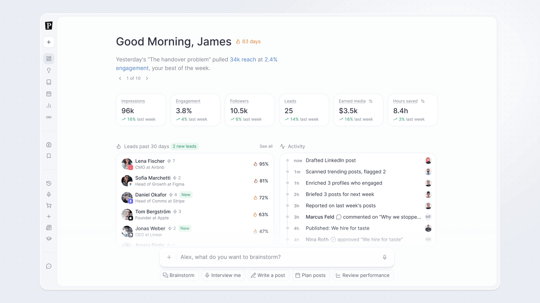Click the infinity loop icon in sidebar
Screen dimensions: 540x303
pos(49,117)
